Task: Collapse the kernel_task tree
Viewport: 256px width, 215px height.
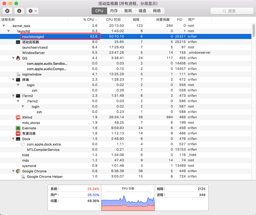Action: 4,26
